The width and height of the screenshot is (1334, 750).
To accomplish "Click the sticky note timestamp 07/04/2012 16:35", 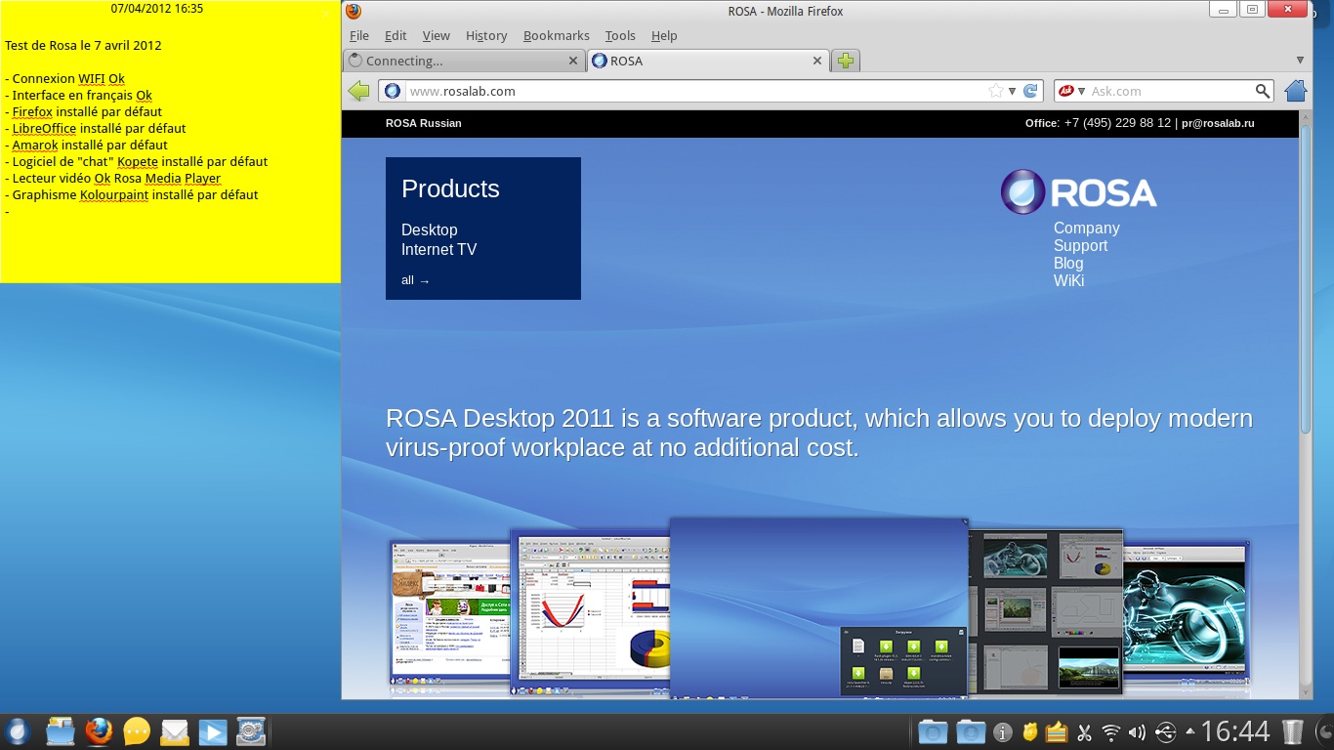I will tap(157, 9).
